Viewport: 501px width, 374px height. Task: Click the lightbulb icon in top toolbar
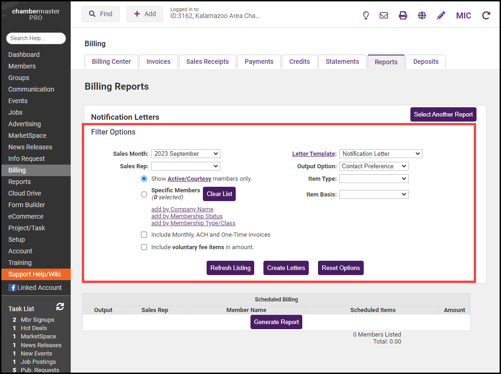click(366, 15)
